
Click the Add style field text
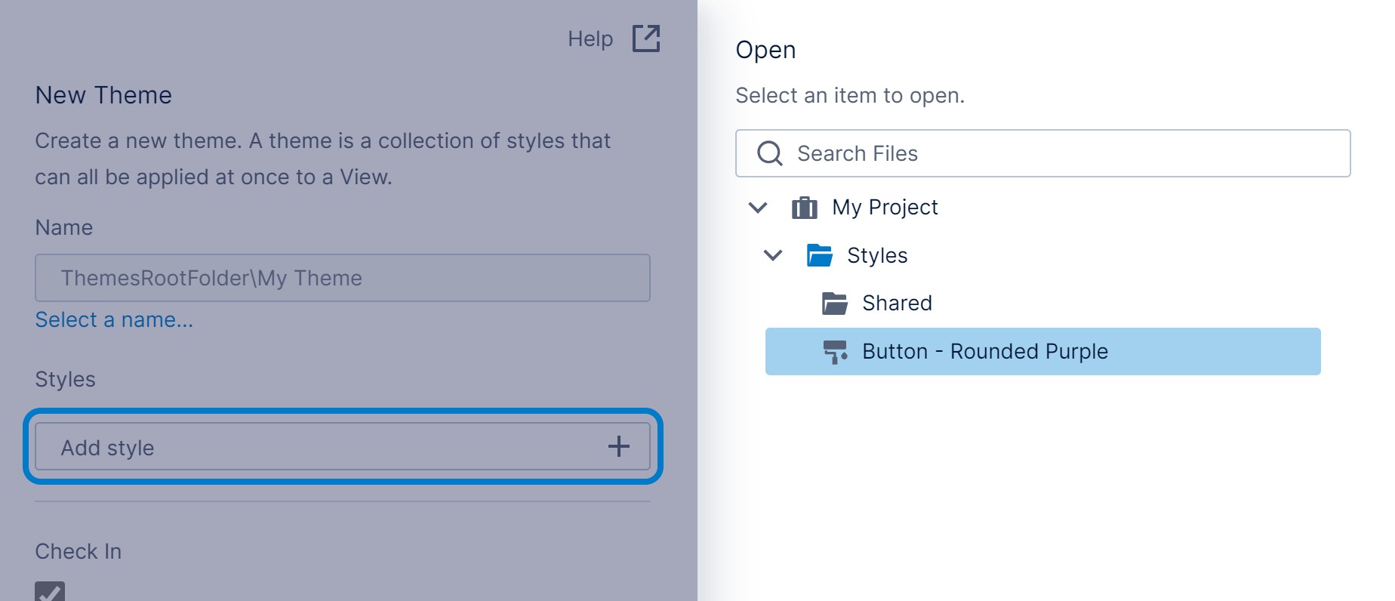coord(108,448)
